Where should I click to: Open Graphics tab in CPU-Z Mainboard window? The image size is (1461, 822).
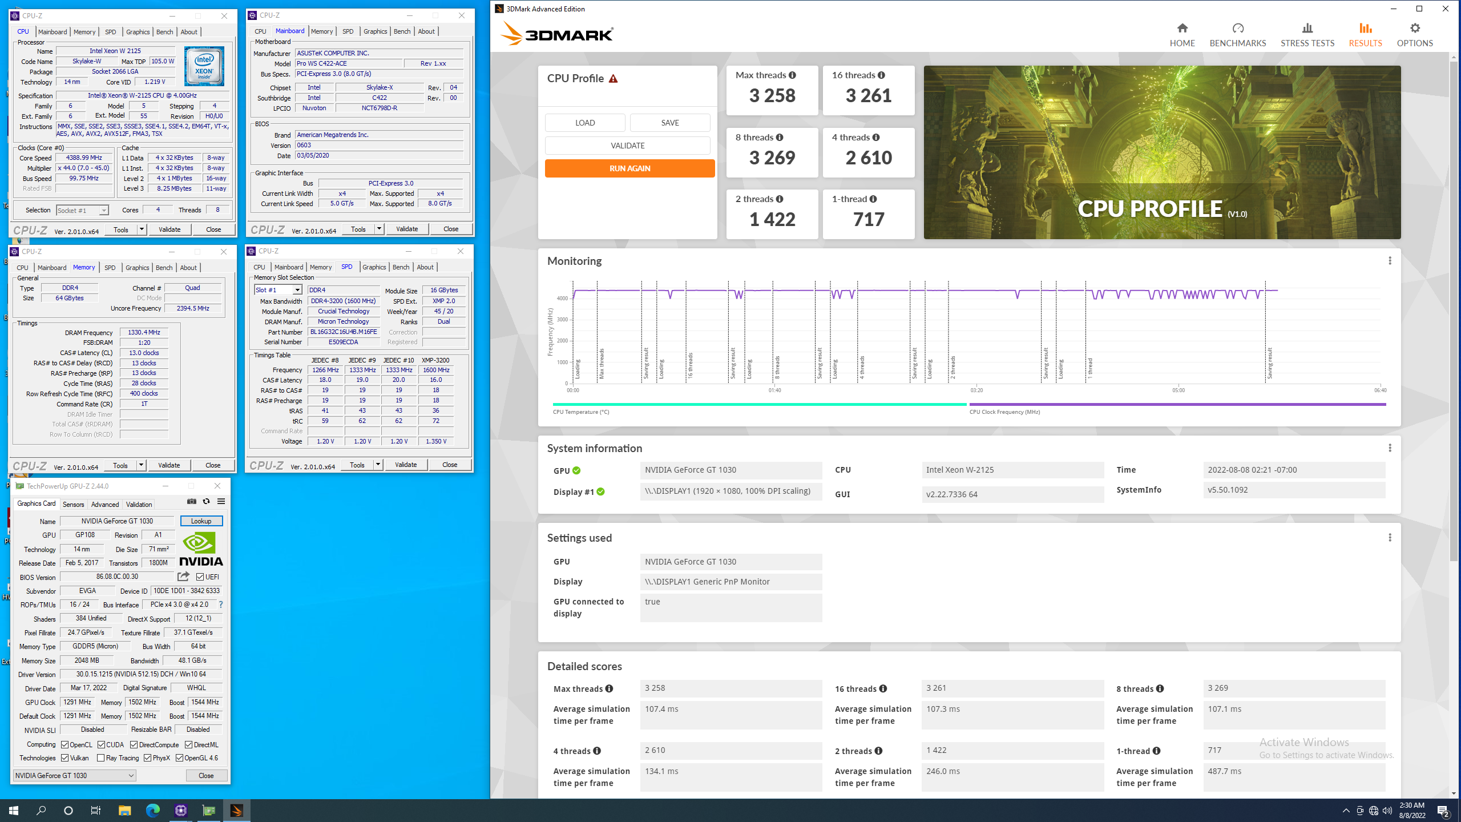pos(375,31)
